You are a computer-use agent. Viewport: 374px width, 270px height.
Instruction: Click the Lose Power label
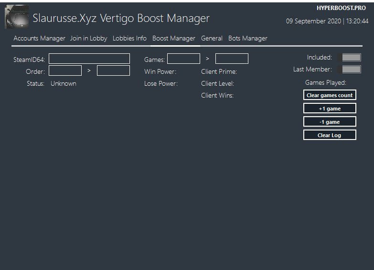[x=161, y=83]
